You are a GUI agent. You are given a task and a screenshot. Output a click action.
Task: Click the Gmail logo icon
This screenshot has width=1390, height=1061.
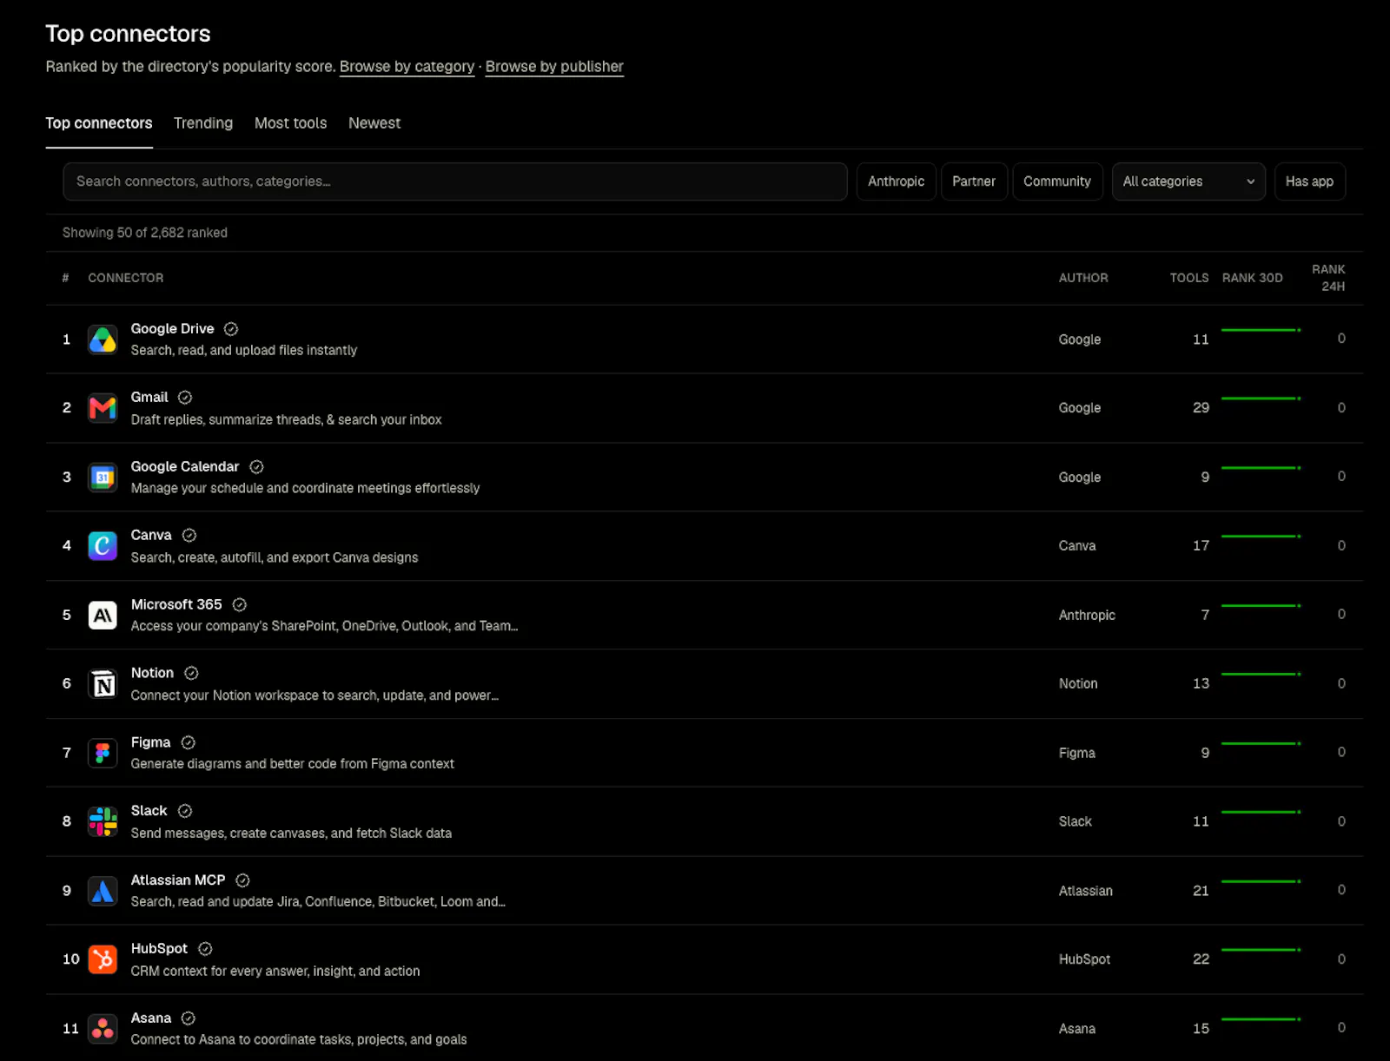point(103,408)
